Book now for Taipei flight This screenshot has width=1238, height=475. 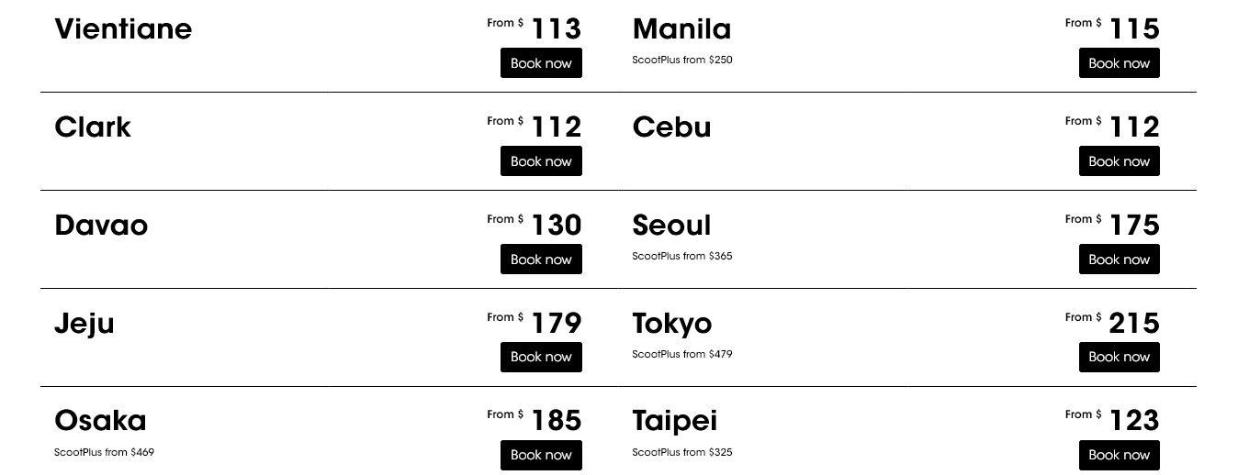[x=1119, y=455]
